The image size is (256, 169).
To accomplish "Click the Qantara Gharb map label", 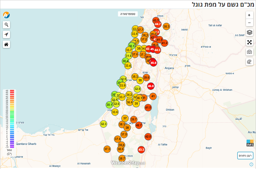I will tap(26, 144).
